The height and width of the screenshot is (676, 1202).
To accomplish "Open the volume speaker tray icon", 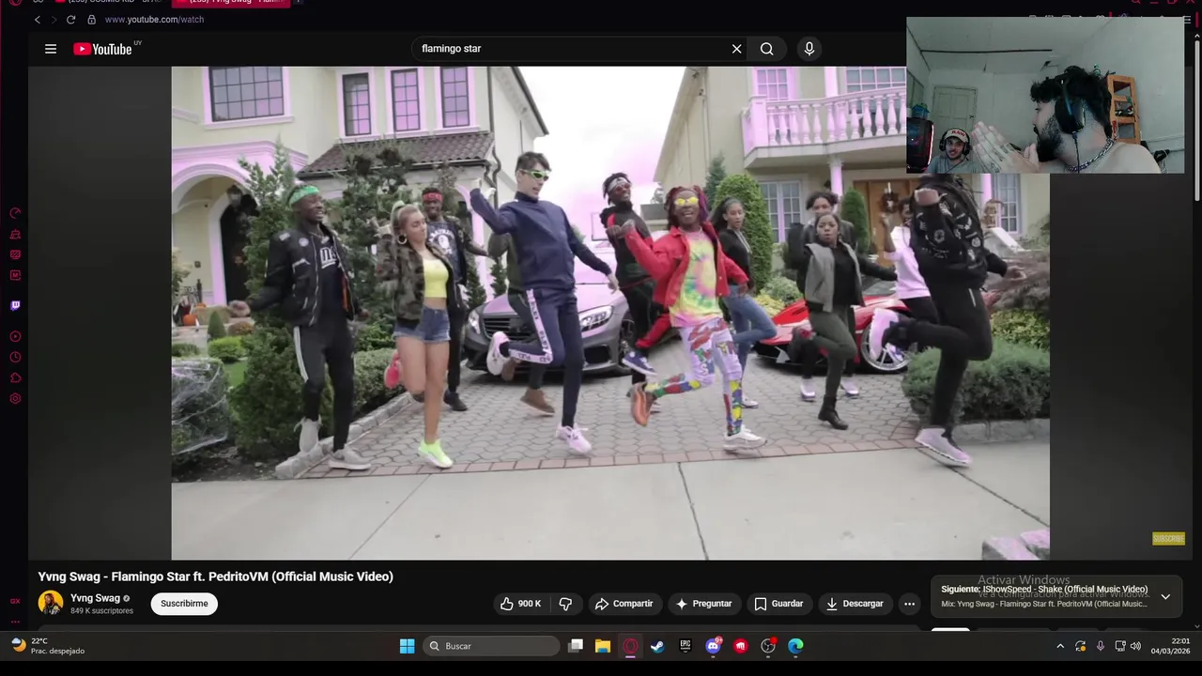I will pyautogui.click(x=1135, y=646).
